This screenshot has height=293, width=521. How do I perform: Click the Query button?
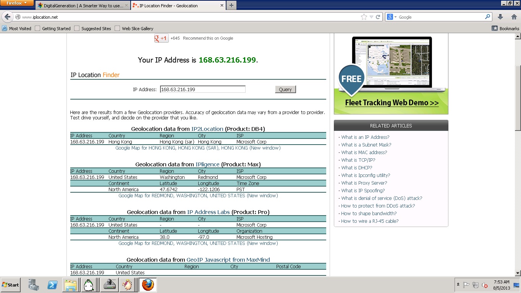click(x=285, y=89)
